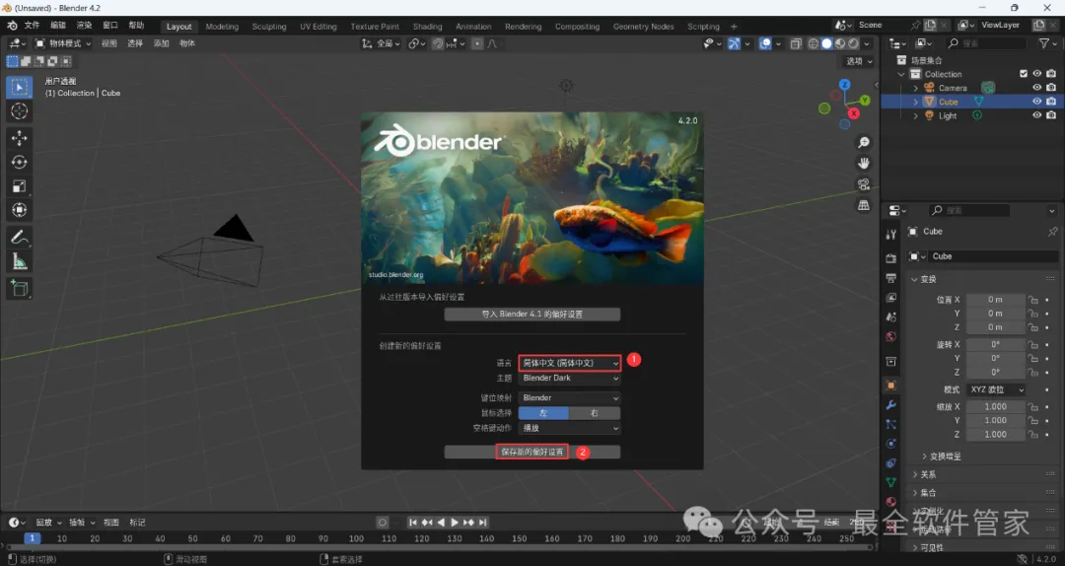Toggle lock for Location X
Screen dimensions: 1065x566
[1033, 300]
